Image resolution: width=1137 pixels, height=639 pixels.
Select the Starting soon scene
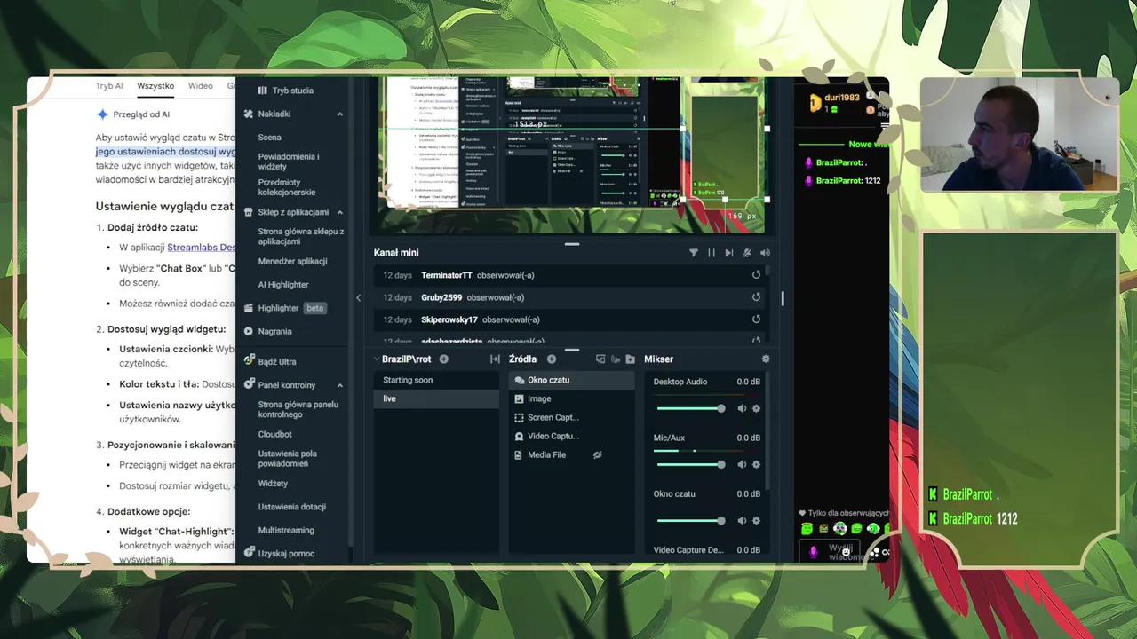436,380
